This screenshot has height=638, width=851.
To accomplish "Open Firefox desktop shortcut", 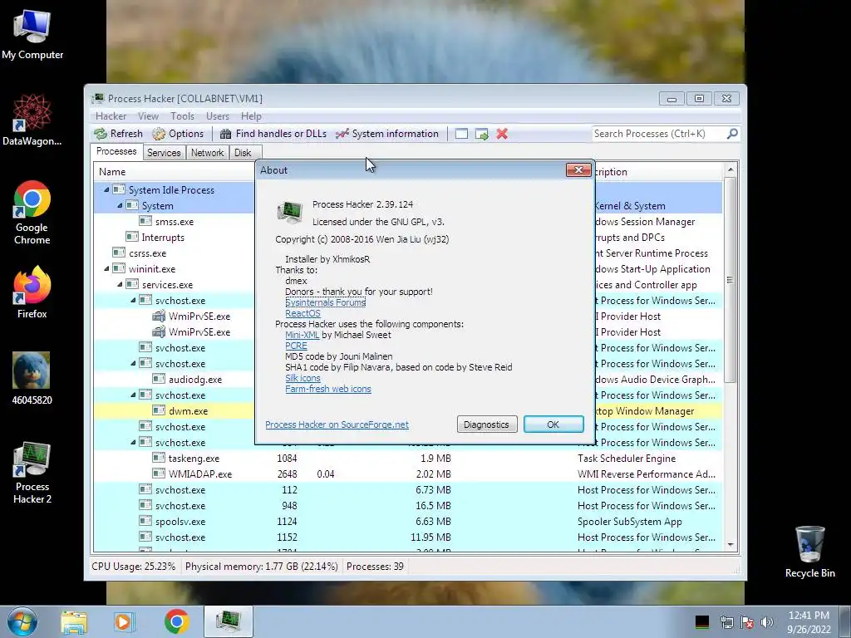I will pyautogui.click(x=32, y=292).
